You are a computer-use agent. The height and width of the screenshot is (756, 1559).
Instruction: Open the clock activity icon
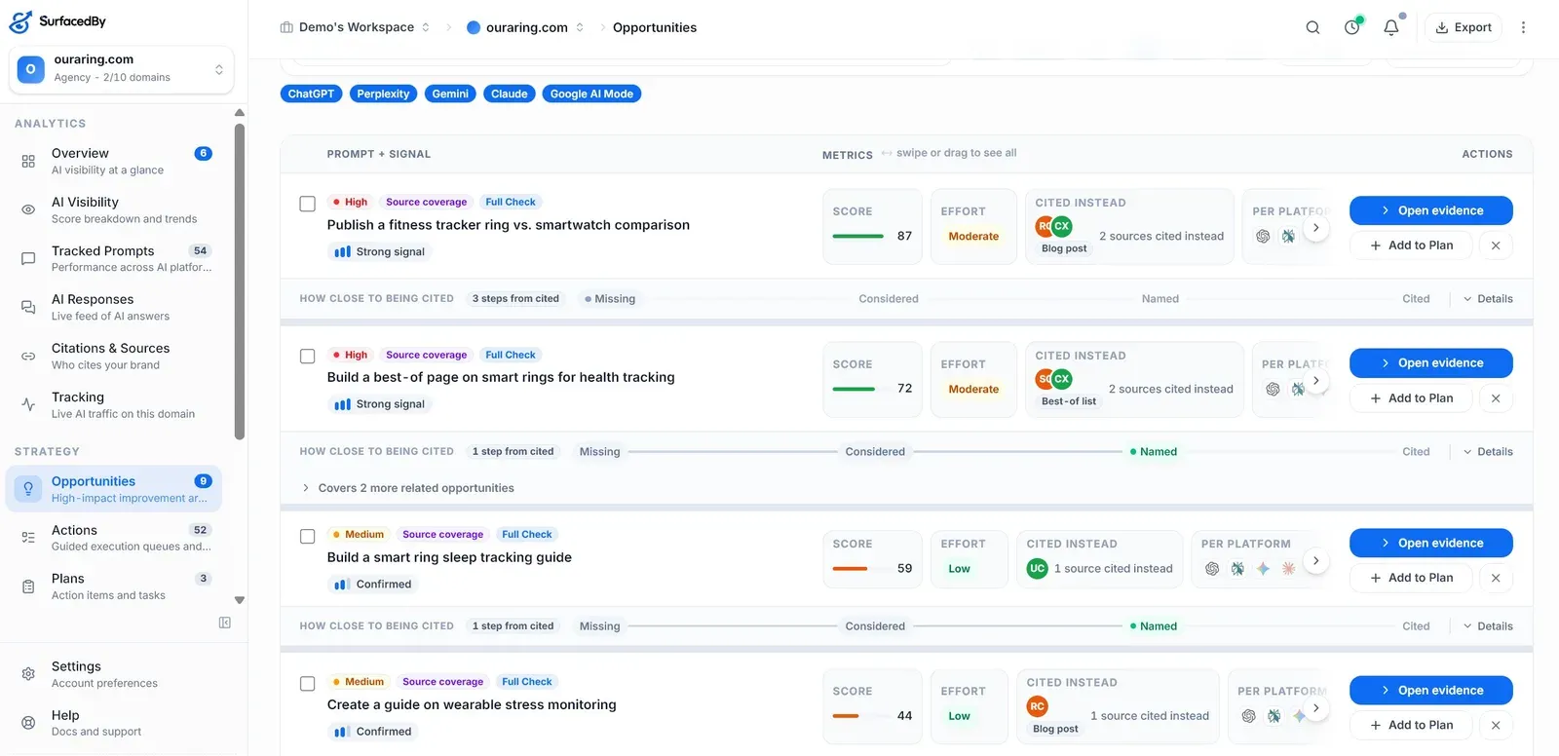[x=1351, y=27]
